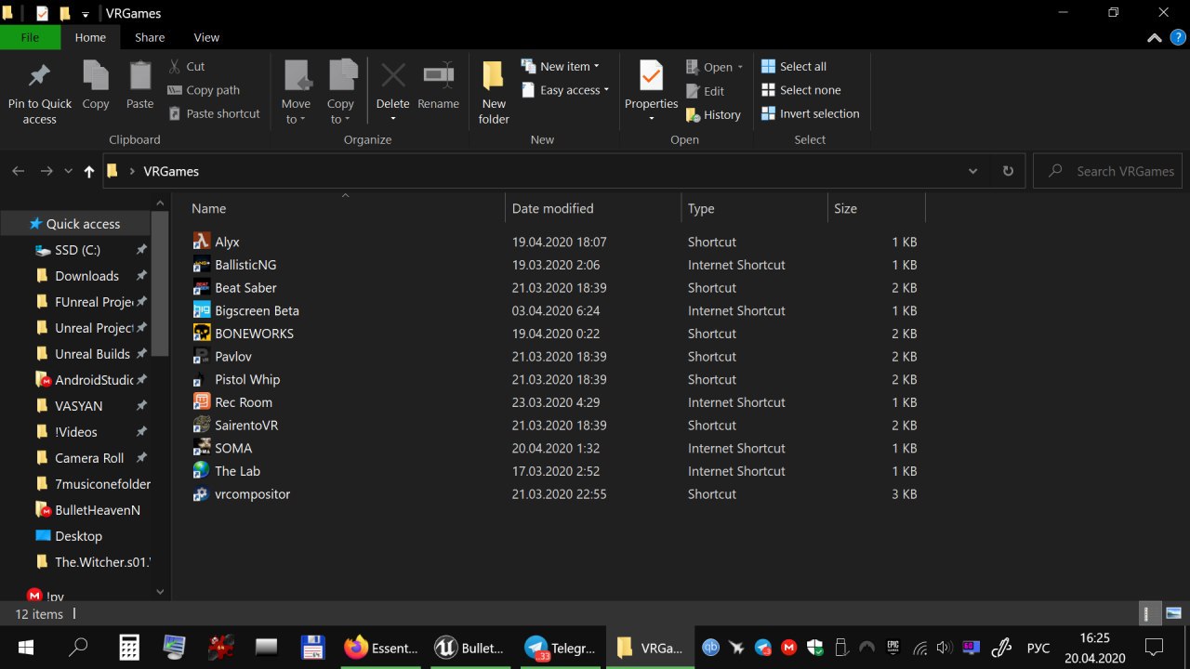Select the vrcompositor shortcut
Viewport: 1190px width, 669px height.
242,494
